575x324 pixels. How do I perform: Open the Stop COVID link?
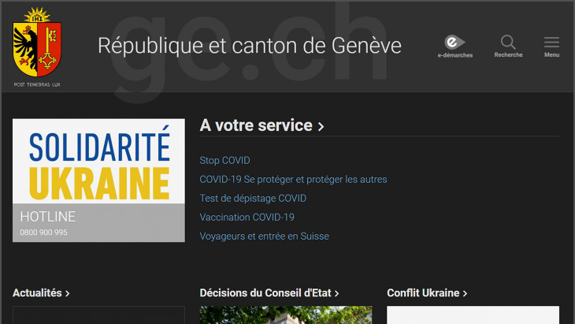click(x=224, y=161)
